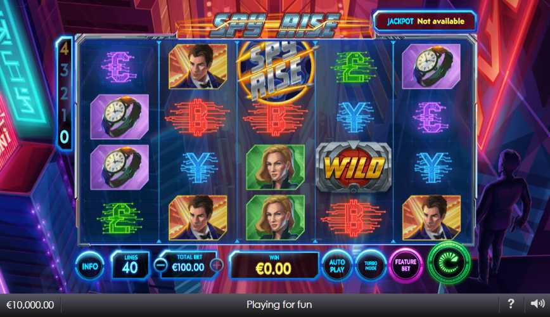This screenshot has width=550, height=317.
Task: Toggle Turbo Mode
Action: (x=371, y=266)
